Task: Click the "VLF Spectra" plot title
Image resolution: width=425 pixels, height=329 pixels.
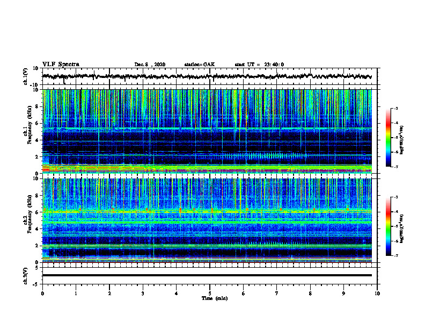Action: click(61, 65)
